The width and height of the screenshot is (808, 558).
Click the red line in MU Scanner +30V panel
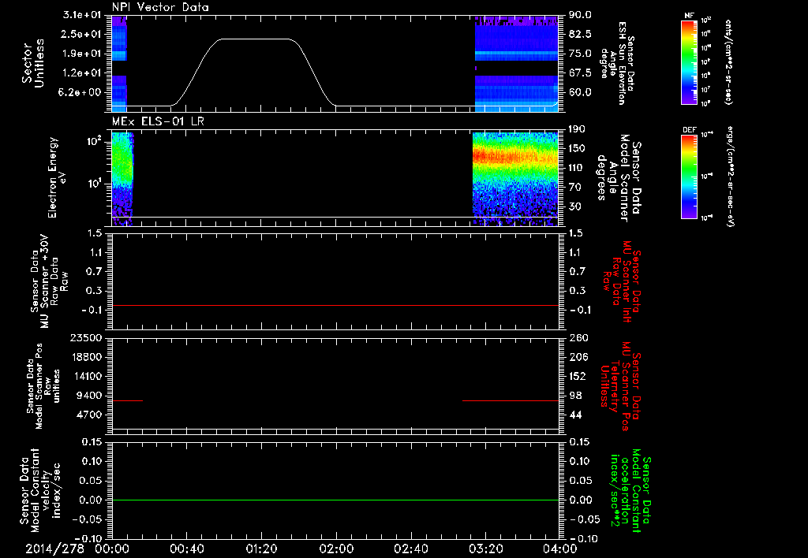point(335,305)
